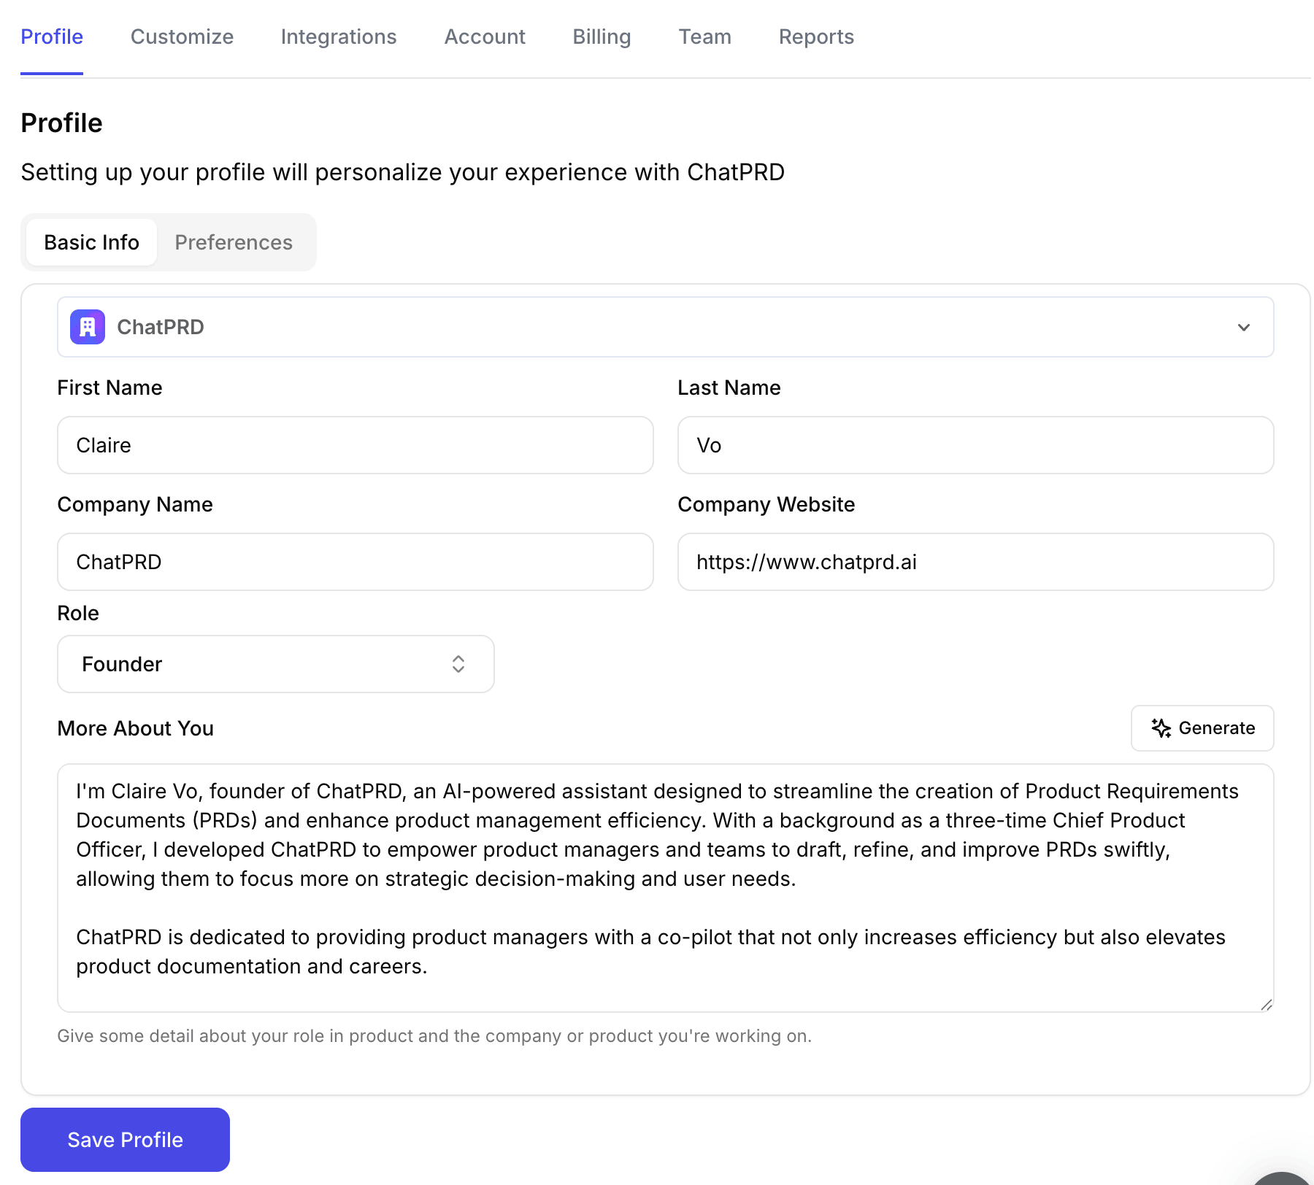Viewport: 1314px width, 1185px height.
Task: Click the First Name label
Action: (x=109, y=387)
